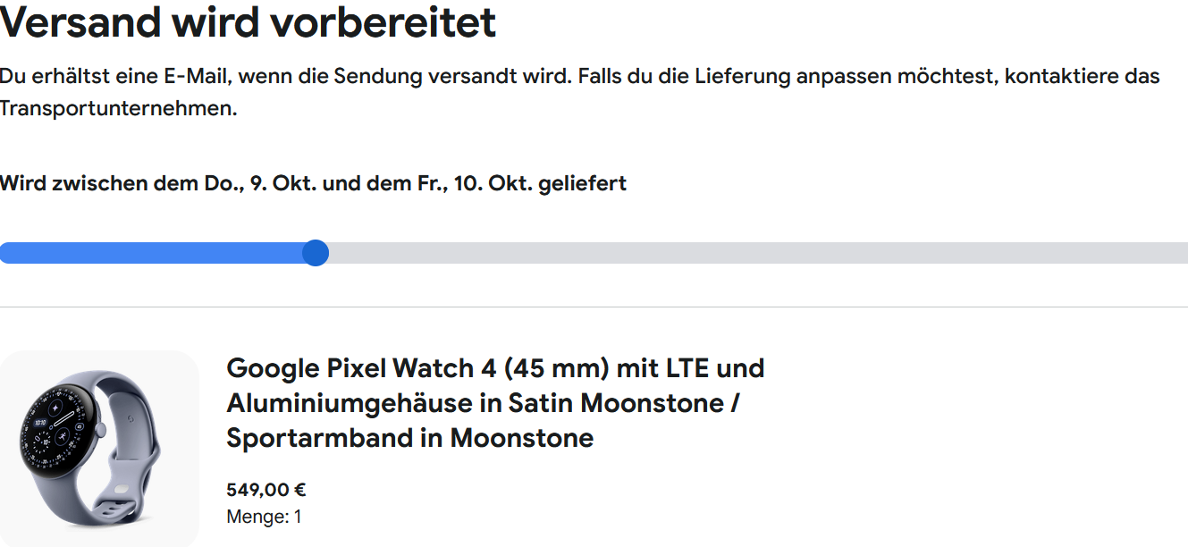This screenshot has width=1188, height=547.
Task: Open the Pixel Watch product thumbnail
Action: (x=98, y=449)
